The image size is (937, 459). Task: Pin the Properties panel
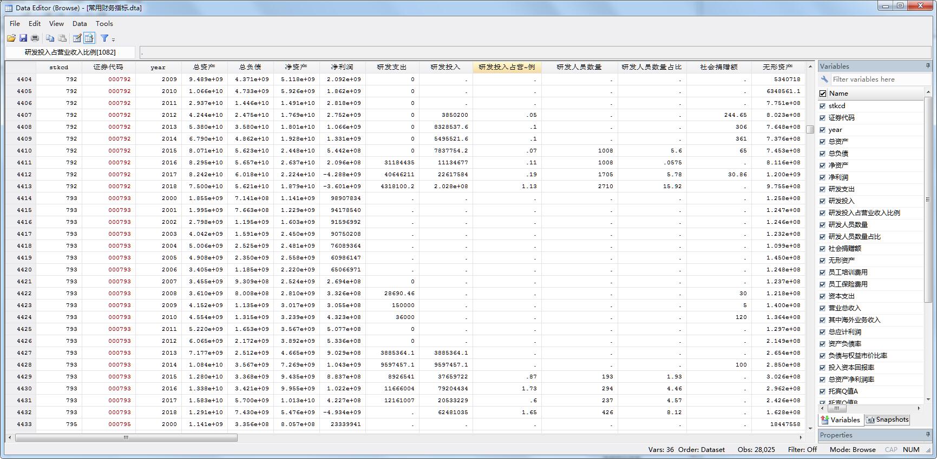tap(928, 435)
